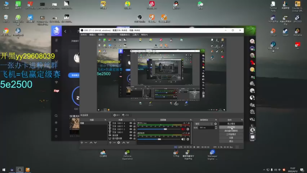
Task: Adjust the 300 ms duration stepper arrows
Action: (x=216, y=128)
